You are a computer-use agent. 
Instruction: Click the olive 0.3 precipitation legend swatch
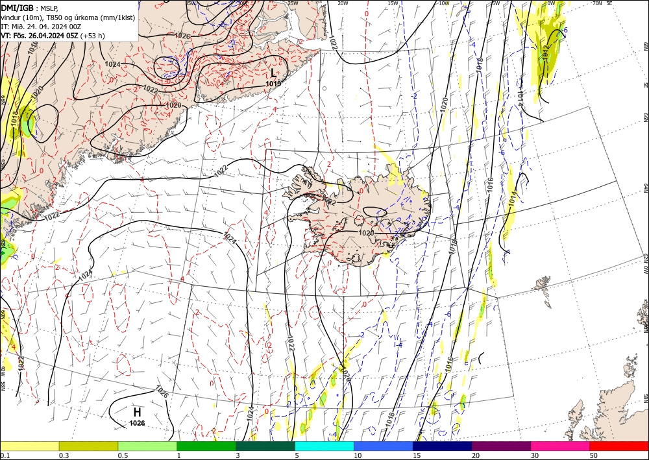coord(88,446)
